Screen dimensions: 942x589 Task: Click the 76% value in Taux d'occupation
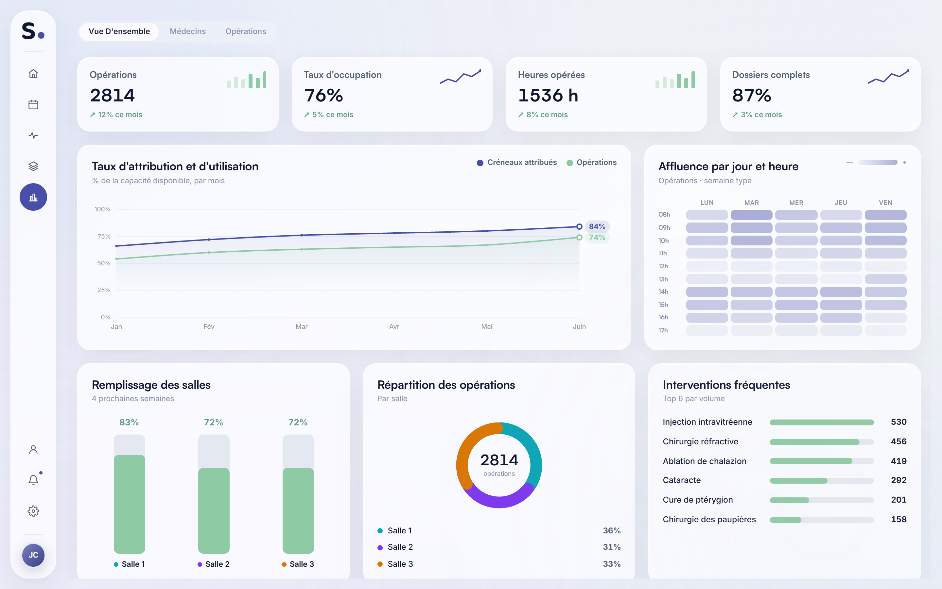pos(323,96)
